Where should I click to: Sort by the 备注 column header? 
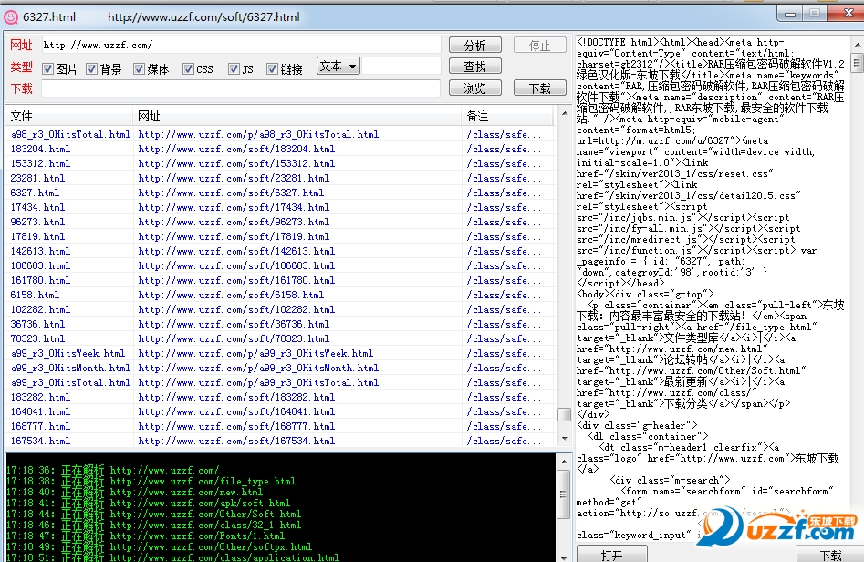(507, 116)
